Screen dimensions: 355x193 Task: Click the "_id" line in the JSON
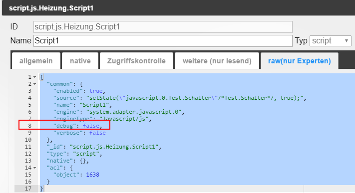(104, 147)
